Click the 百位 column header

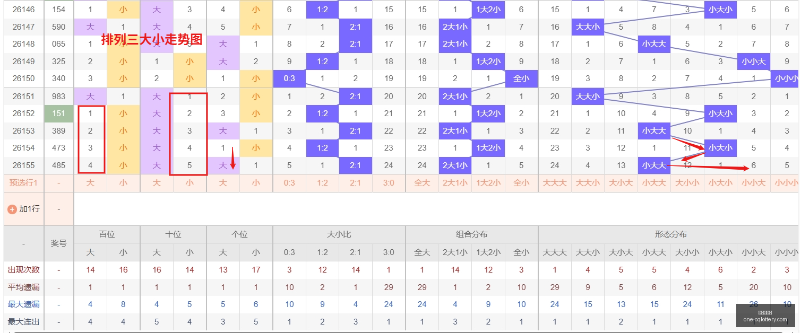(107, 234)
